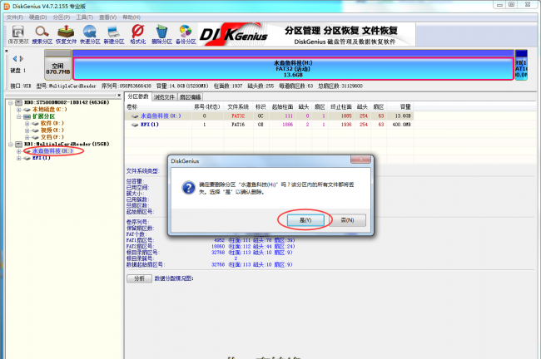The width and height of the screenshot is (541, 359).
Task: Select the 空闲 870.7MB free space block
Action: pyautogui.click(x=58, y=65)
